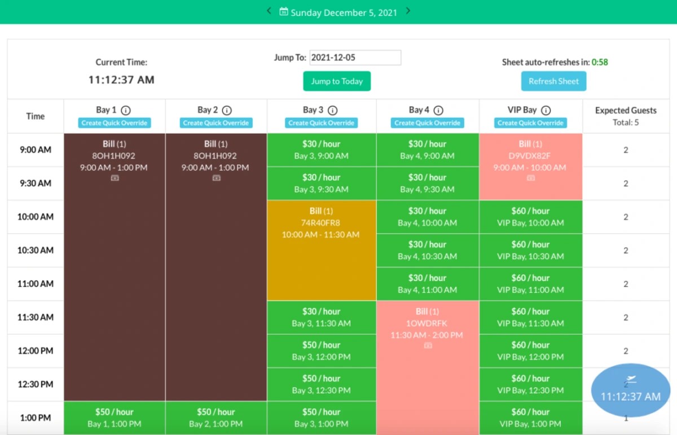
Task: Create Quick Override for Bay 1
Action: [x=115, y=122]
